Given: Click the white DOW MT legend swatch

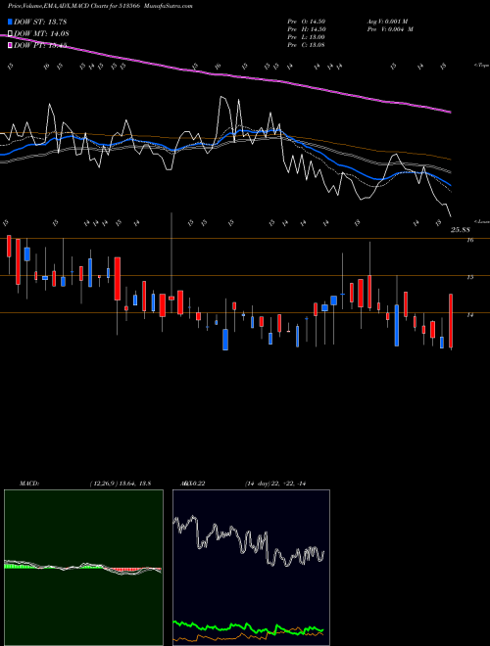Looking at the screenshot, I should (x=10, y=34).
